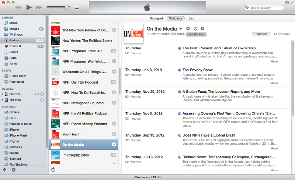Click the Play button in the toolbar
Viewport: 295px width, 180px height.
pos(29,7)
